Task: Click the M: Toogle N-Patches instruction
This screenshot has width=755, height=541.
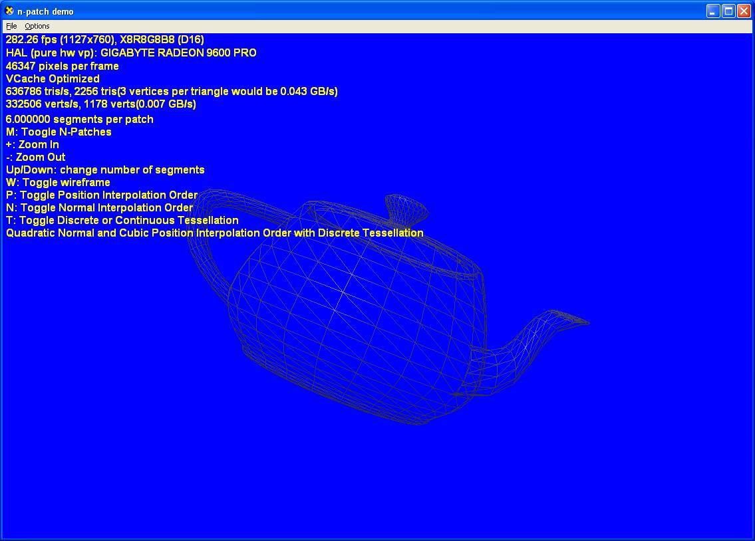Action: click(60, 132)
